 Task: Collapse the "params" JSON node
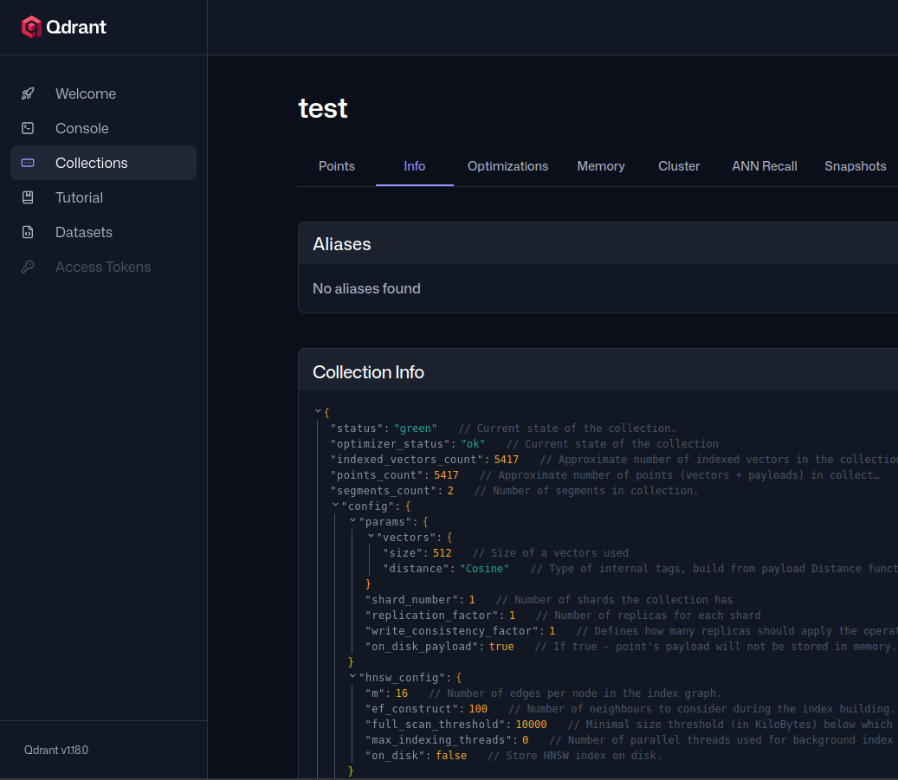click(x=352, y=520)
